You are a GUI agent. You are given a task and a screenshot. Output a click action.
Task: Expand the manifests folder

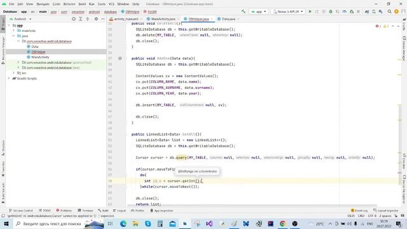tap(14, 31)
